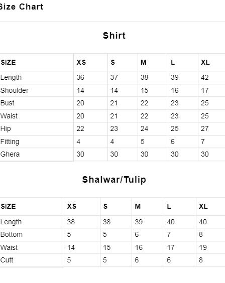Click the Shalwar Waist value 19
This screenshot has height=283, width=225.
pos(203,247)
